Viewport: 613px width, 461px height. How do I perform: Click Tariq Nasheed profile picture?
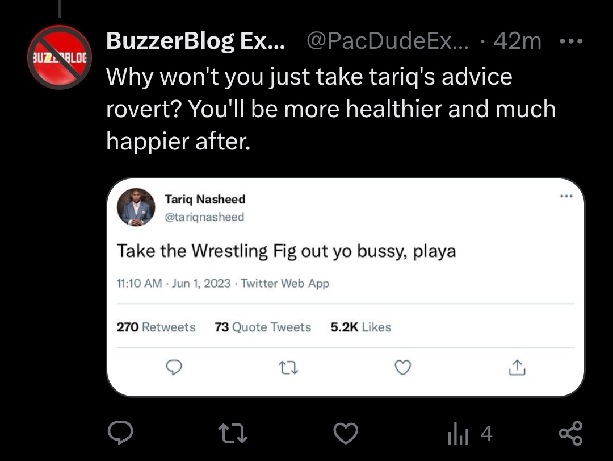(x=136, y=207)
